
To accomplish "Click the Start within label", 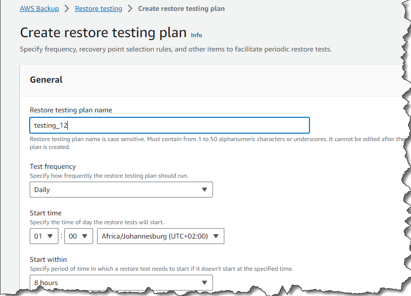I will coord(48,259).
